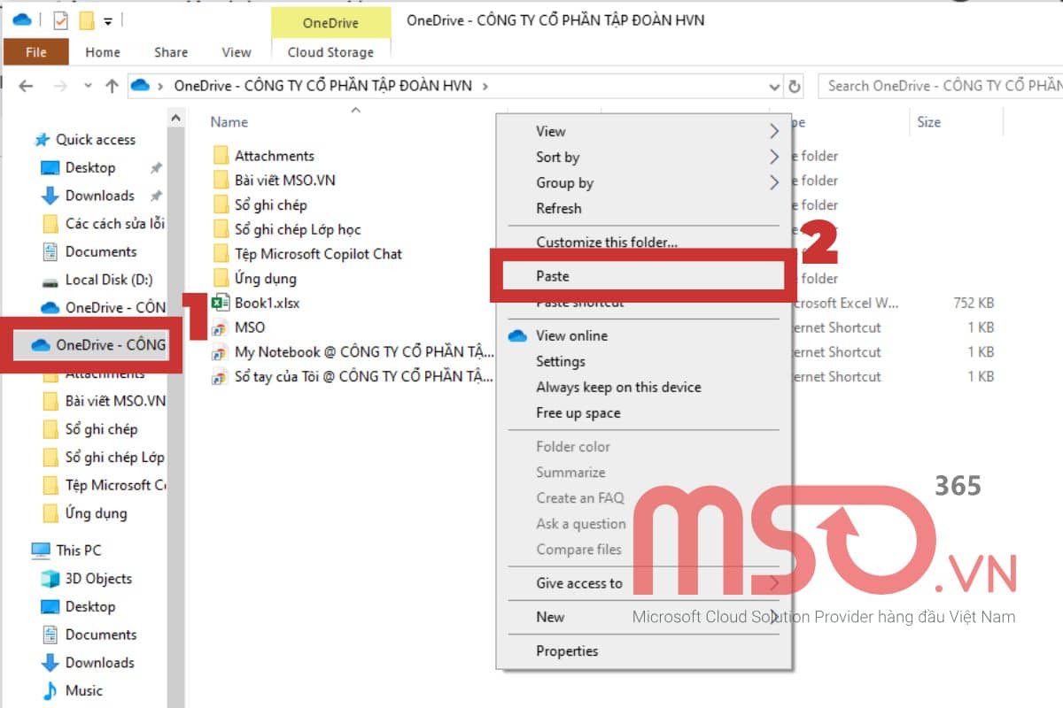Switch to the Home ribbon tab
This screenshot has width=1063, height=708.
tap(103, 52)
